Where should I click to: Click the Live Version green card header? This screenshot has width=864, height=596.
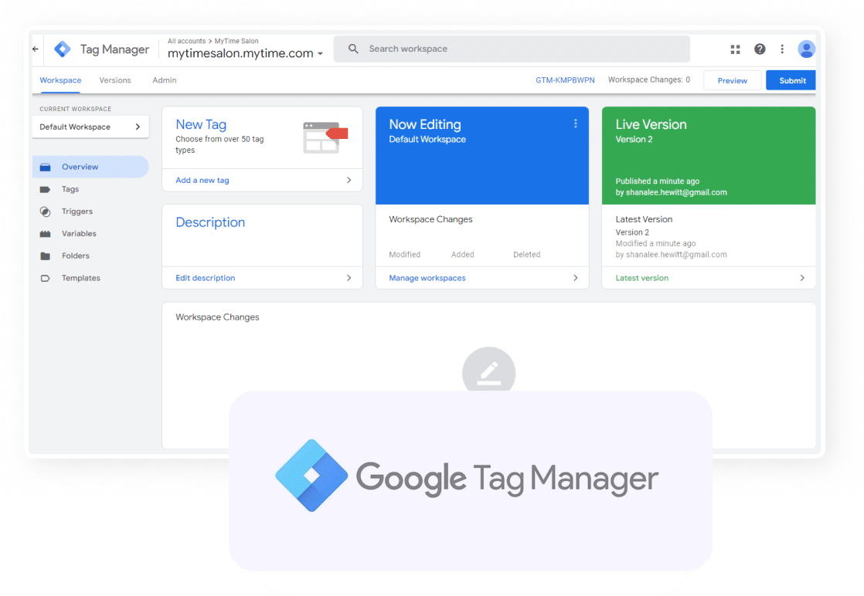709,156
